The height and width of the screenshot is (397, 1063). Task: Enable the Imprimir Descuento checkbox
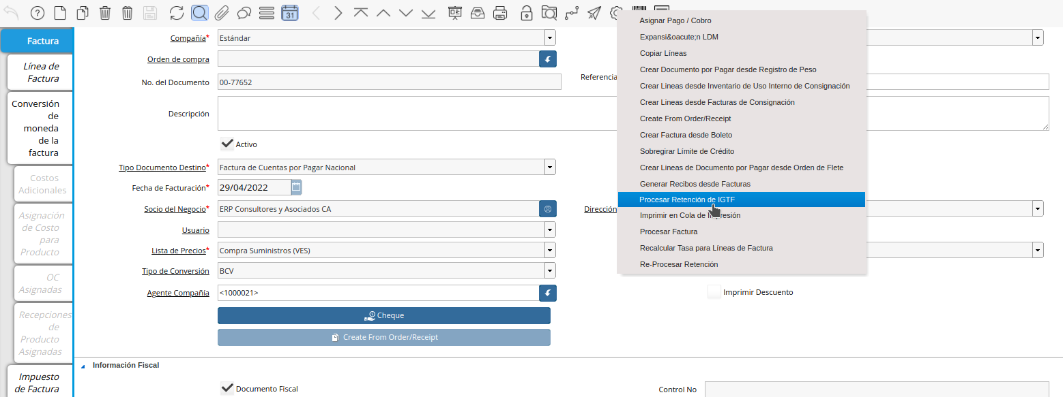[714, 291]
